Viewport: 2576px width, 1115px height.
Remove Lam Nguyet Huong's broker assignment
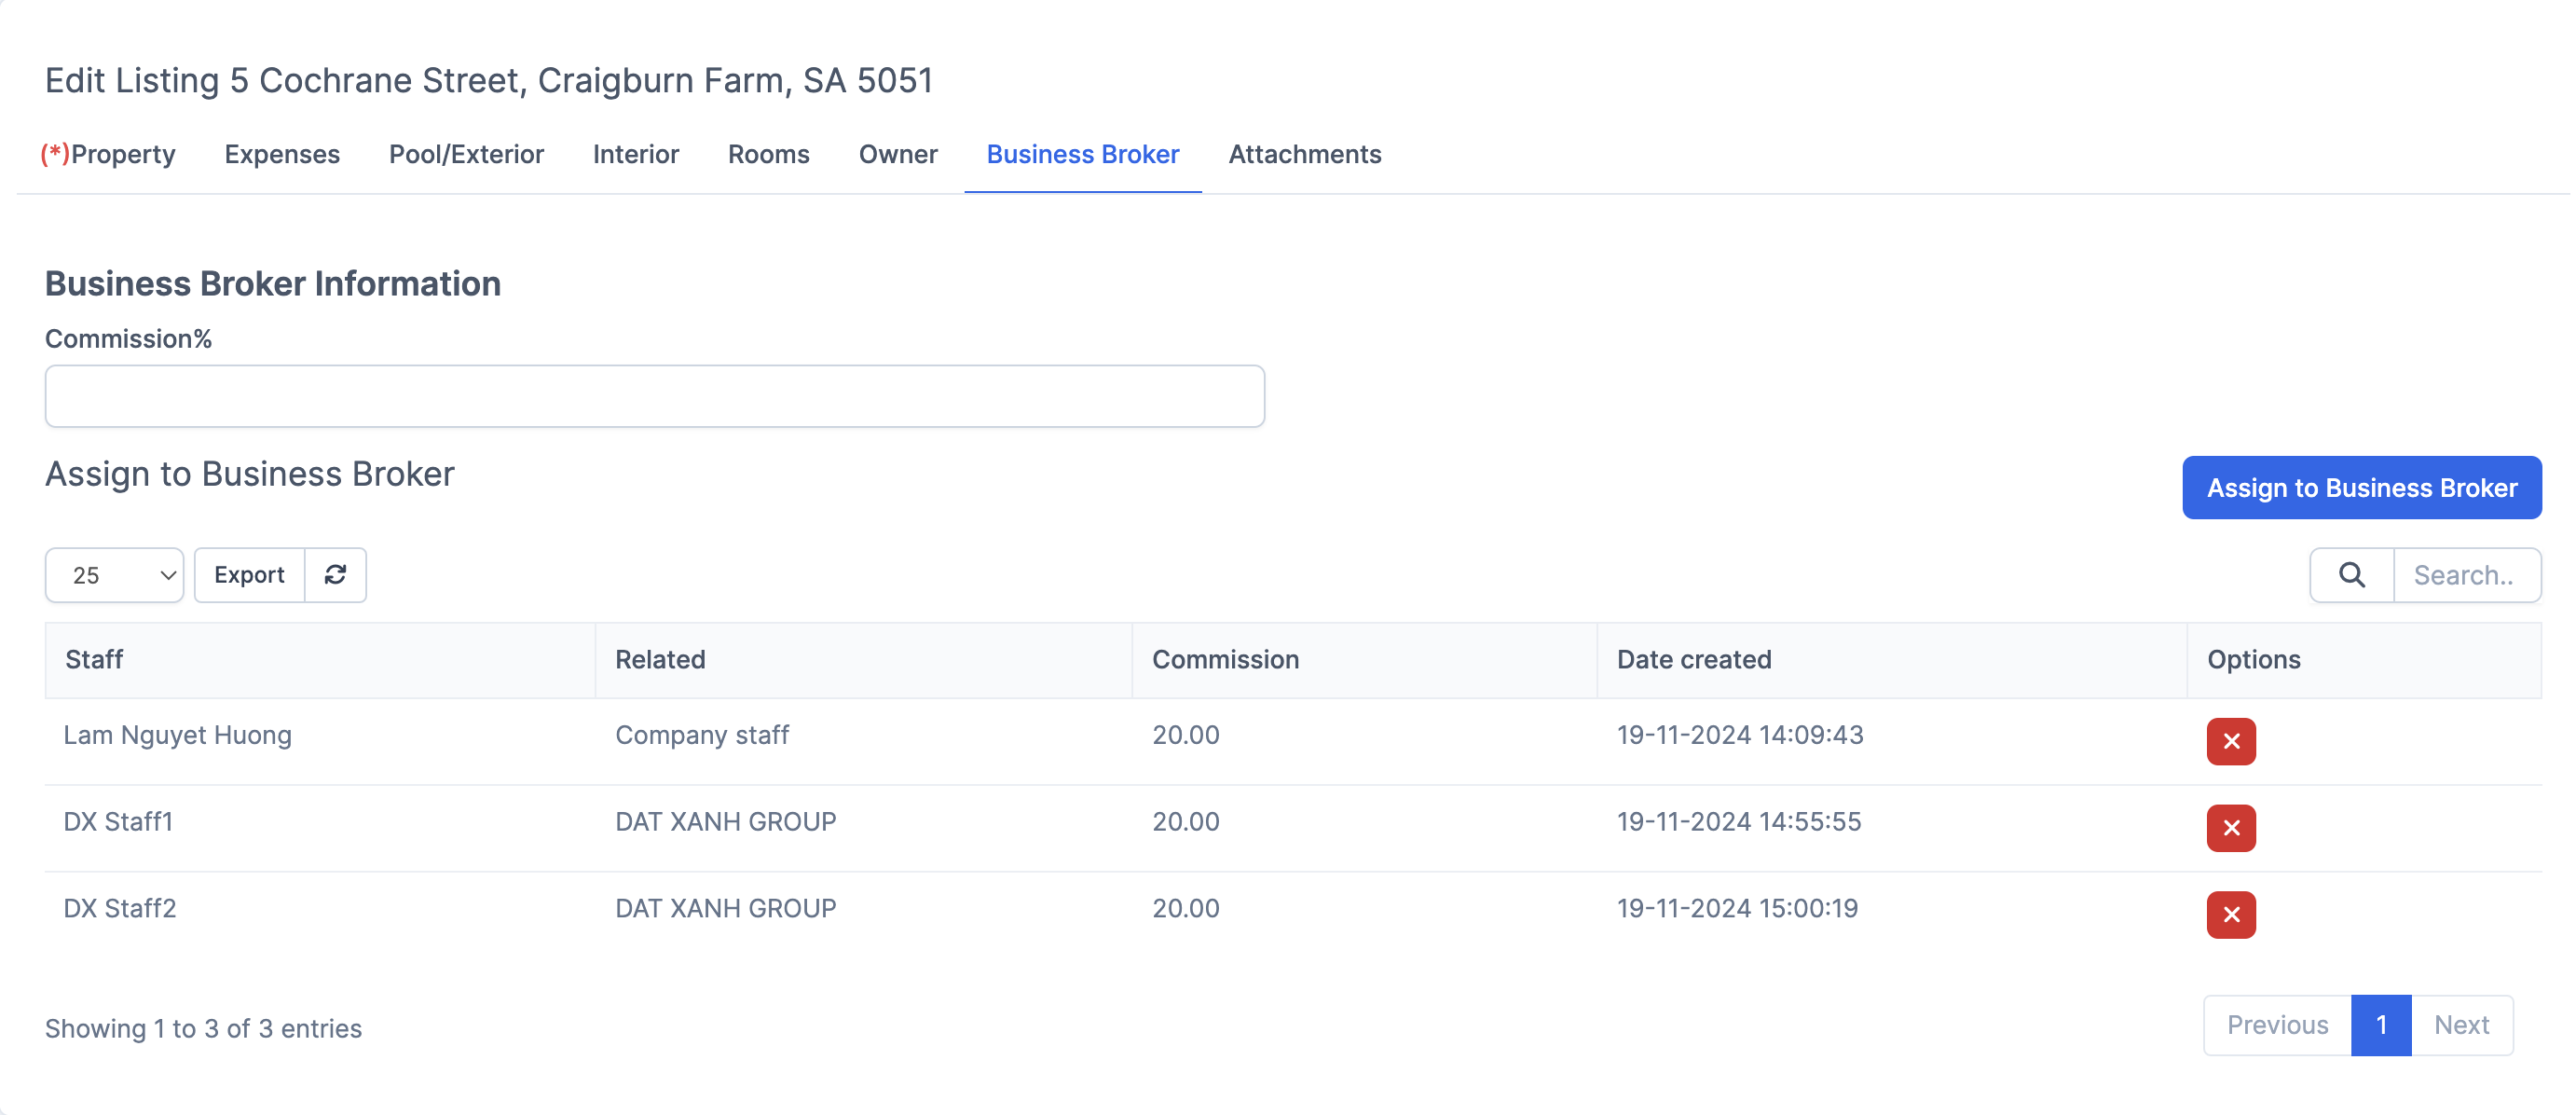[x=2231, y=741]
